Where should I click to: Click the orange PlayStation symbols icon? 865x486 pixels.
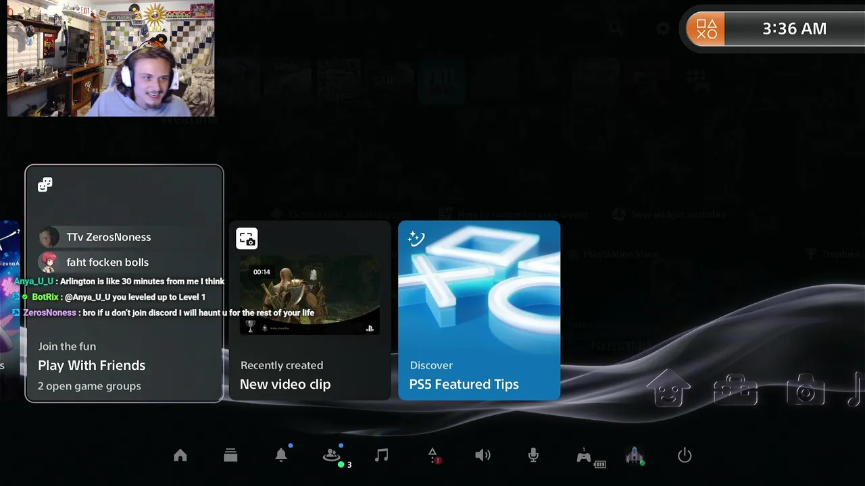(706, 29)
